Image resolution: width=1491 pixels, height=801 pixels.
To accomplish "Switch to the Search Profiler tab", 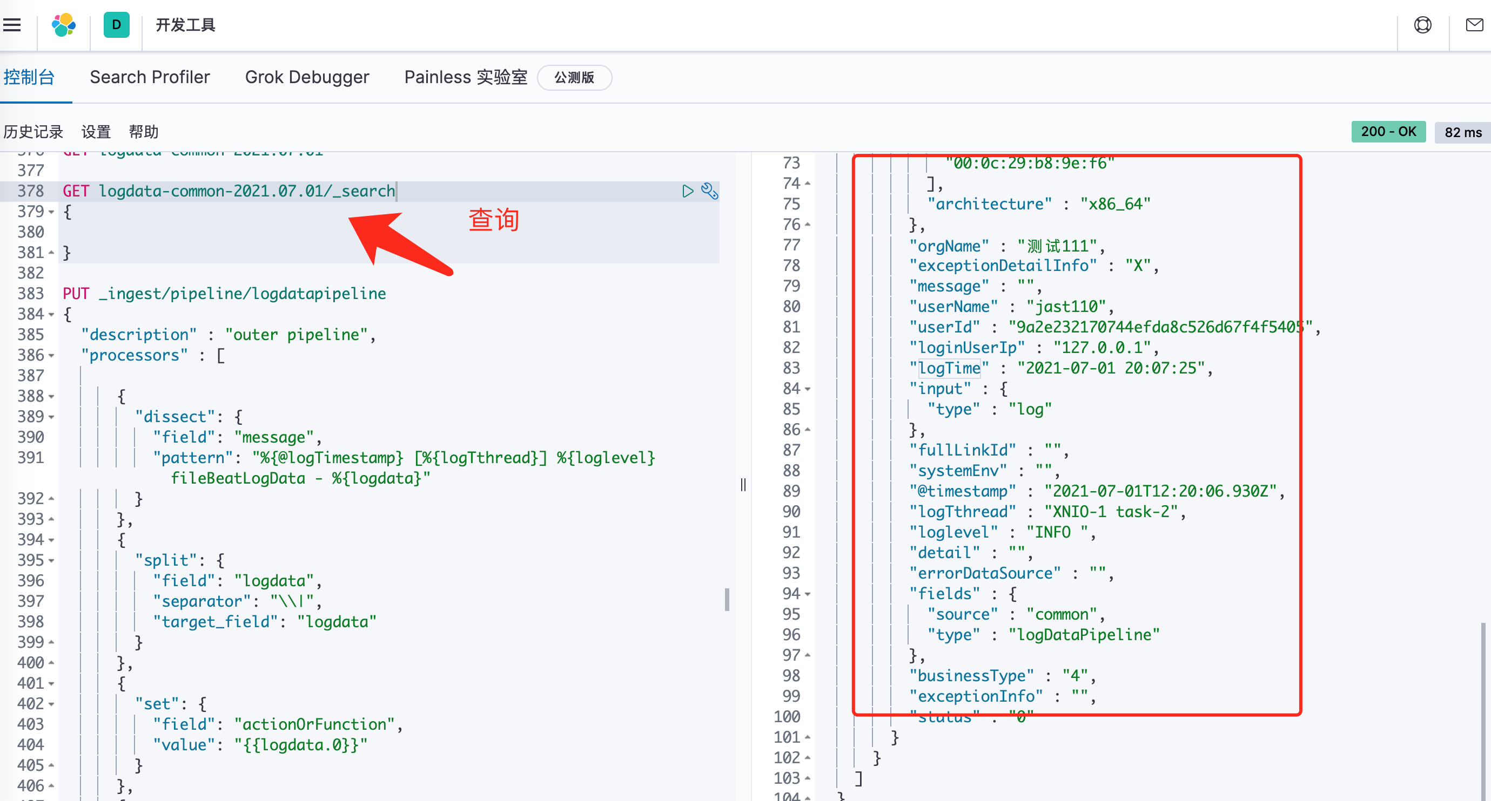I will coord(149,77).
